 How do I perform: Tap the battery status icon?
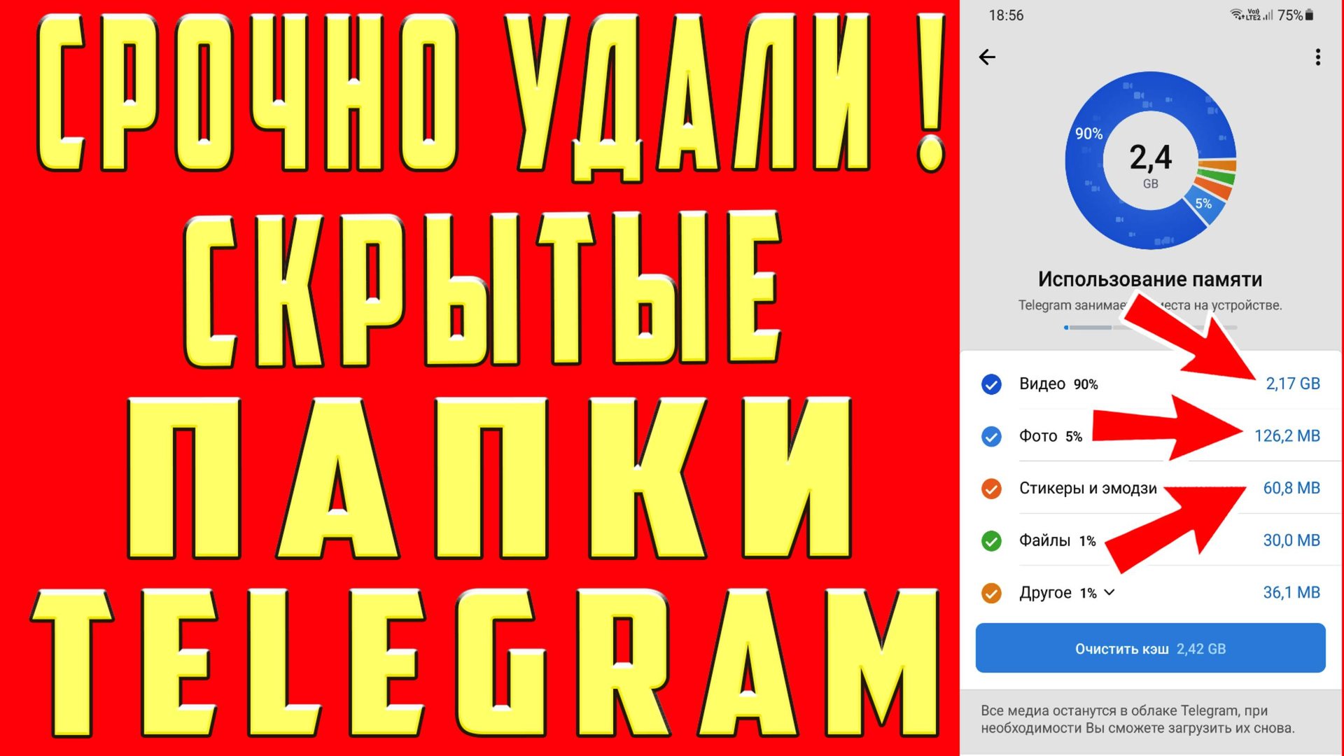(1309, 15)
